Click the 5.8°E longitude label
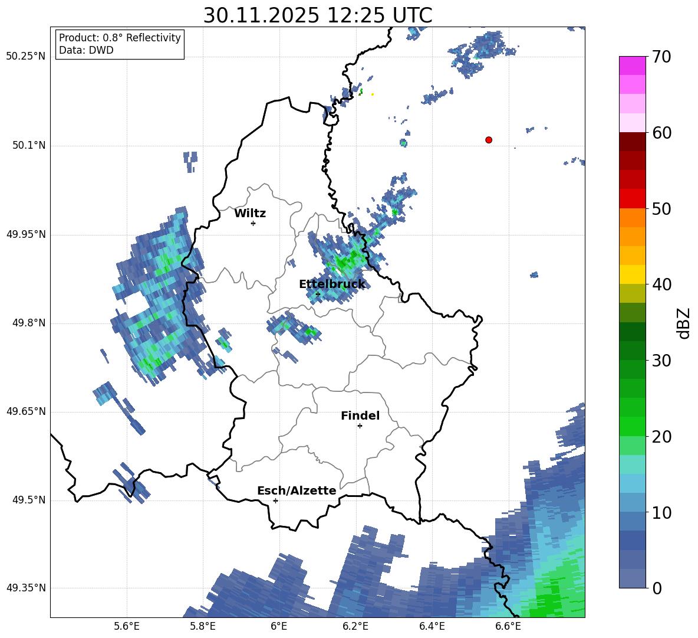 pos(203,627)
